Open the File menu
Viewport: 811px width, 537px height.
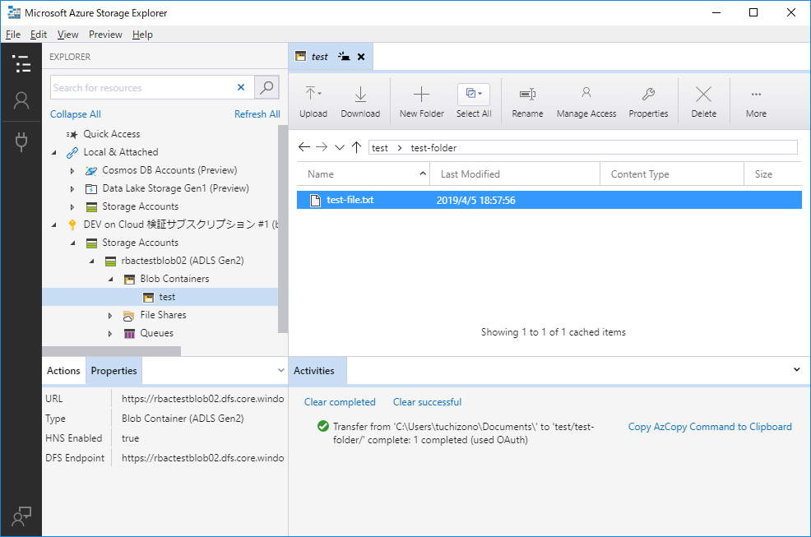point(13,35)
